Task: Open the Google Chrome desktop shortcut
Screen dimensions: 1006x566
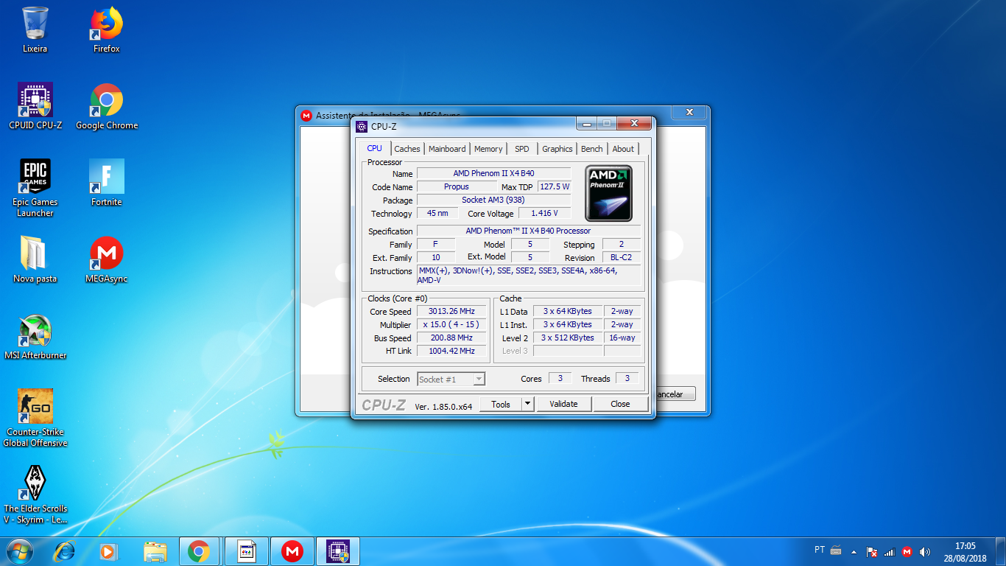Action: [x=106, y=107]
